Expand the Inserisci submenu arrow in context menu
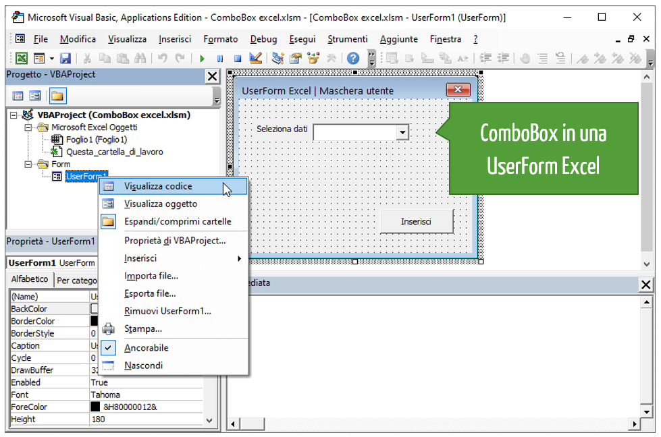This screenshot has width=661, height=437. pos(239,258)
